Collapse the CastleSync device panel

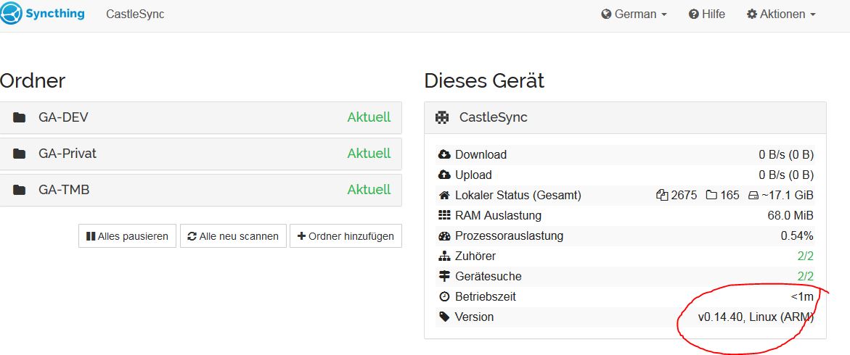[x=626, y=117]
